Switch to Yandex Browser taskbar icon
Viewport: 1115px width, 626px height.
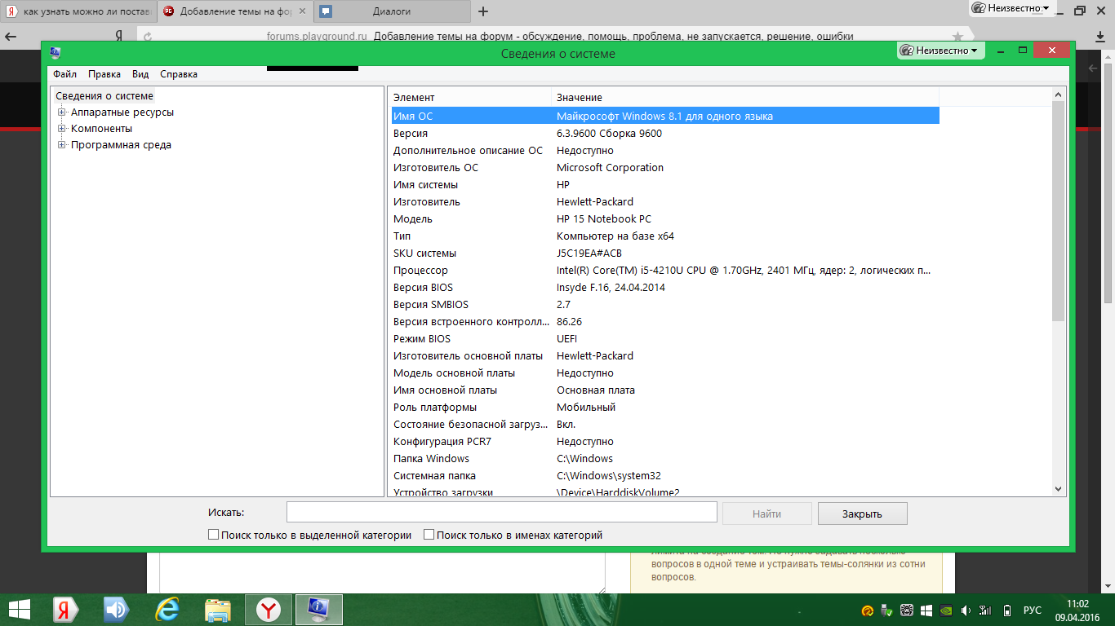(x=269, y=610)
